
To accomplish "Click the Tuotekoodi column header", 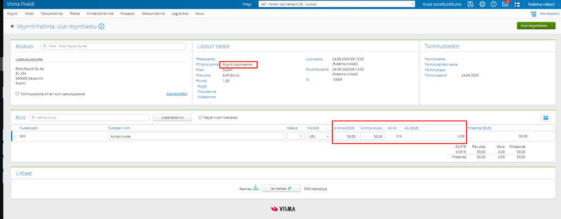I will 28,127.
